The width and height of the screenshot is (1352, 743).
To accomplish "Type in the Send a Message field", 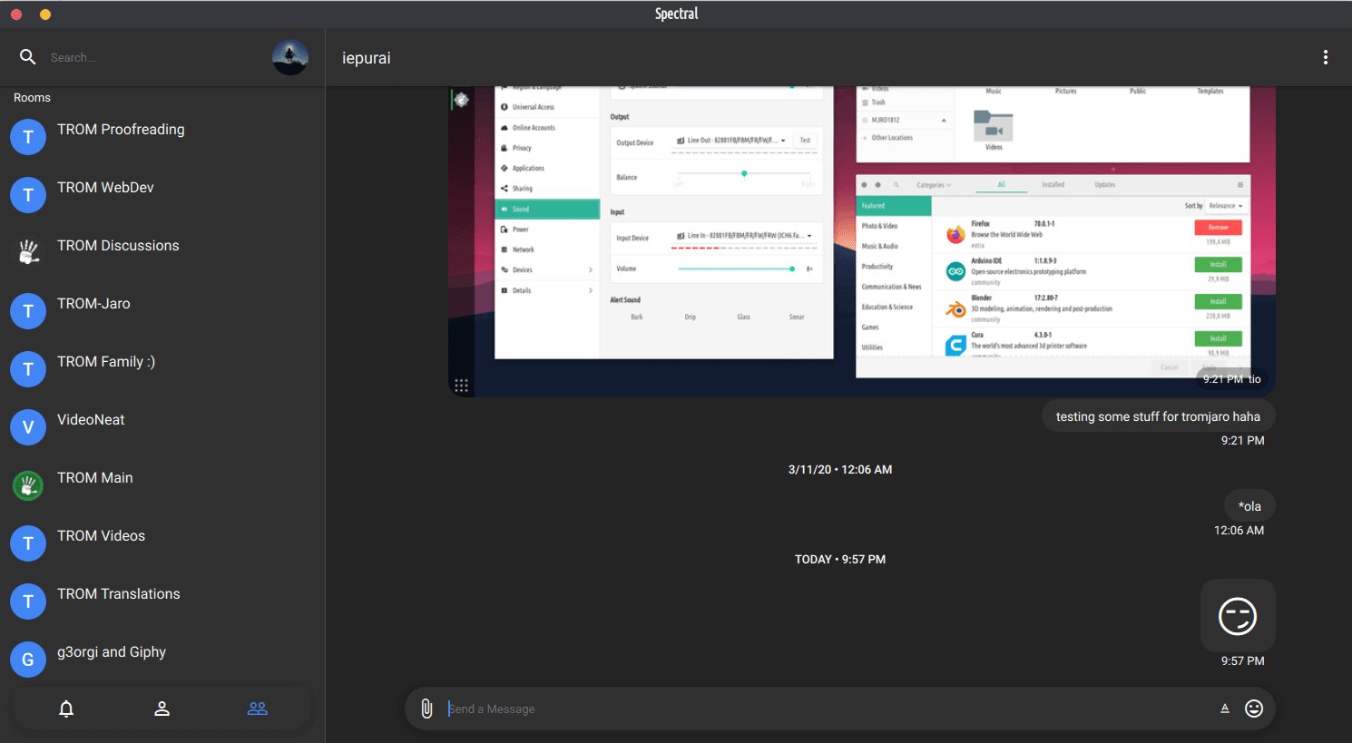I will click(x=817, y=709).
